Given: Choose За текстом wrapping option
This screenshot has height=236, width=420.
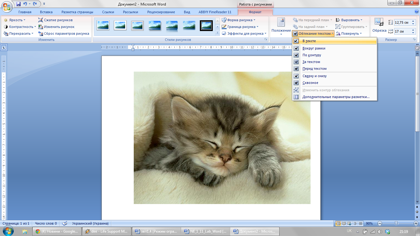Looking at the screenshot, I should pyautogui.click(x=335, y=62).
